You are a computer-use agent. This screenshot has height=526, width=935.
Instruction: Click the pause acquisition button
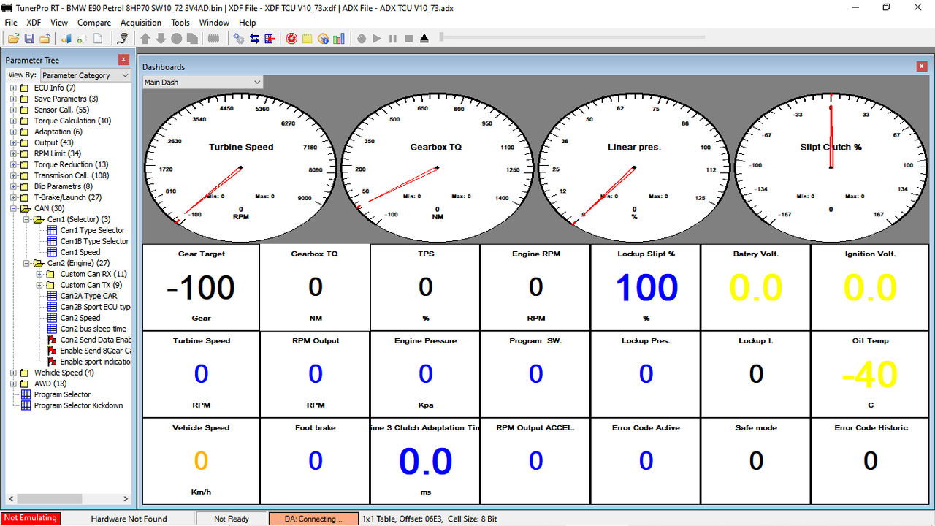[393, 39]
